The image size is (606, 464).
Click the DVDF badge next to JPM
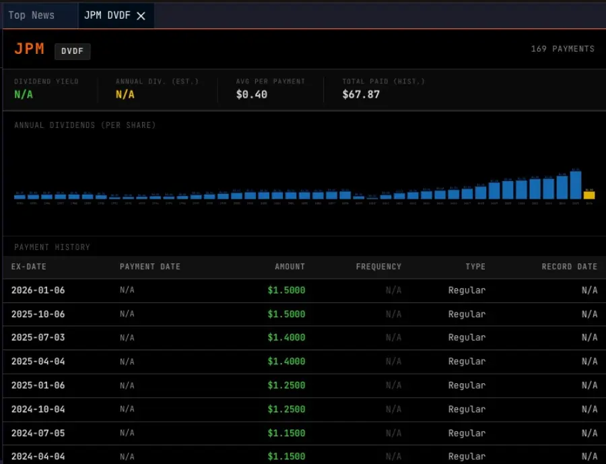point(72,51)
